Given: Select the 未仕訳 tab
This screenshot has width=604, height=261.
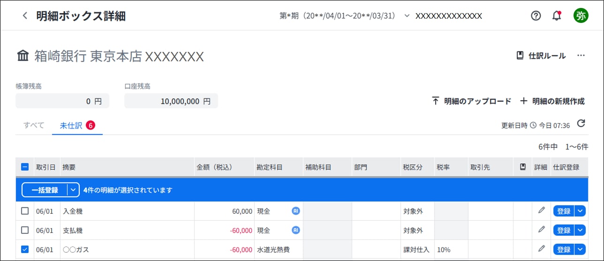Looking at the screenshot, I should (77, 125).
